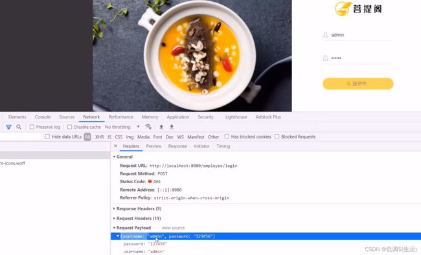
Task: Select the Headers detail tab
Action: click(131, 146)
